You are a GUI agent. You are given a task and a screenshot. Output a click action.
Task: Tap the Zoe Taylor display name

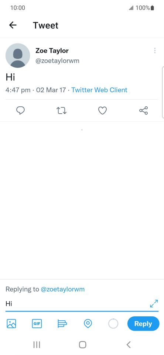(x=52, y=51)
